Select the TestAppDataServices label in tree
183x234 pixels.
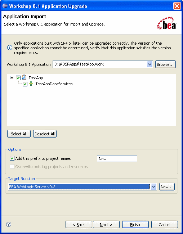54,84
